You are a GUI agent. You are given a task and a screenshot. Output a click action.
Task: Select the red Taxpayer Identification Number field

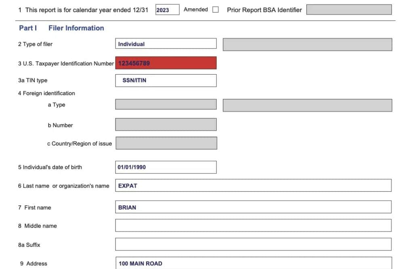point(166,63)
